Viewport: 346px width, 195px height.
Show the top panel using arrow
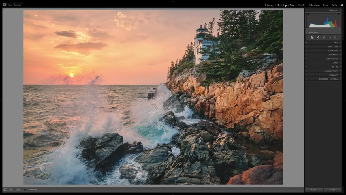(173, 1)
